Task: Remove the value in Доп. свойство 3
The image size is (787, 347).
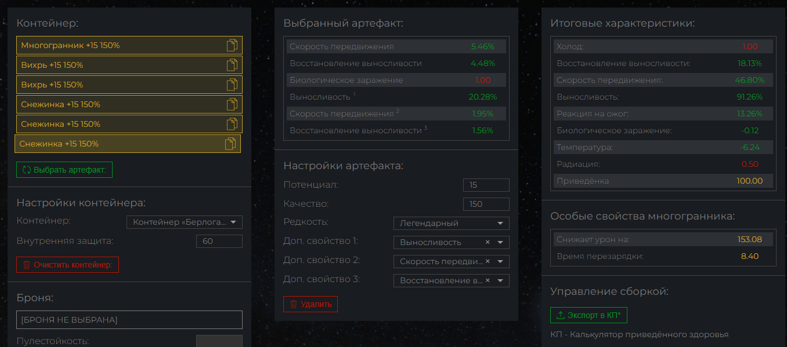Action: [x=488, y=280]
